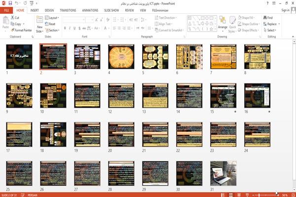Open the TRANSITIONS ribbon tab
296x197 pixels.
pyautogui.click(x=68, y=10)
